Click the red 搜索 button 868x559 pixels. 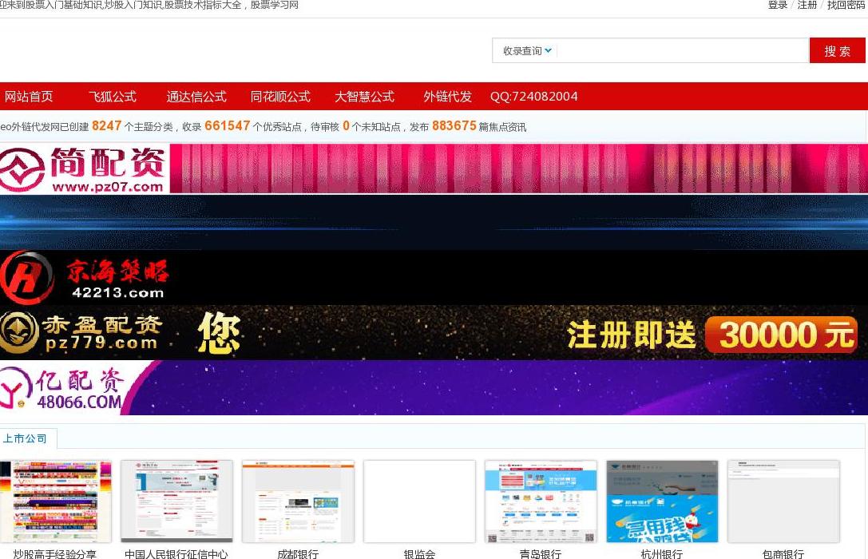pyautogui.click(x=837, y=51)
